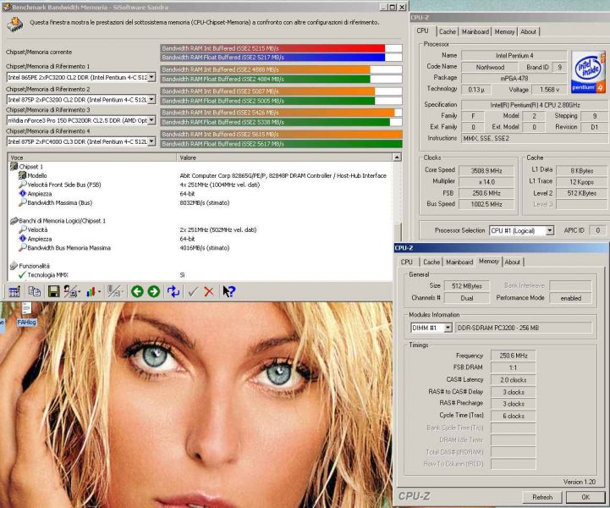This screenshot has width=610, height=508.
Task: Switch to CPU tab in lower CPU-Z window
Action: tap(407, 262)
